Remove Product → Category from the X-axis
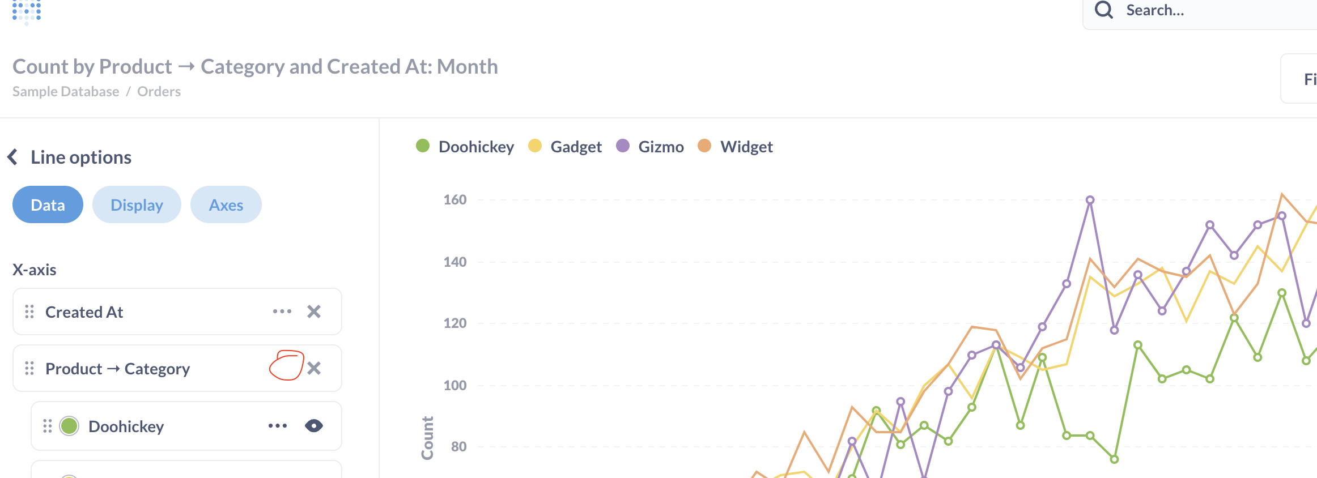The image size is (1317, 478). 315,368
